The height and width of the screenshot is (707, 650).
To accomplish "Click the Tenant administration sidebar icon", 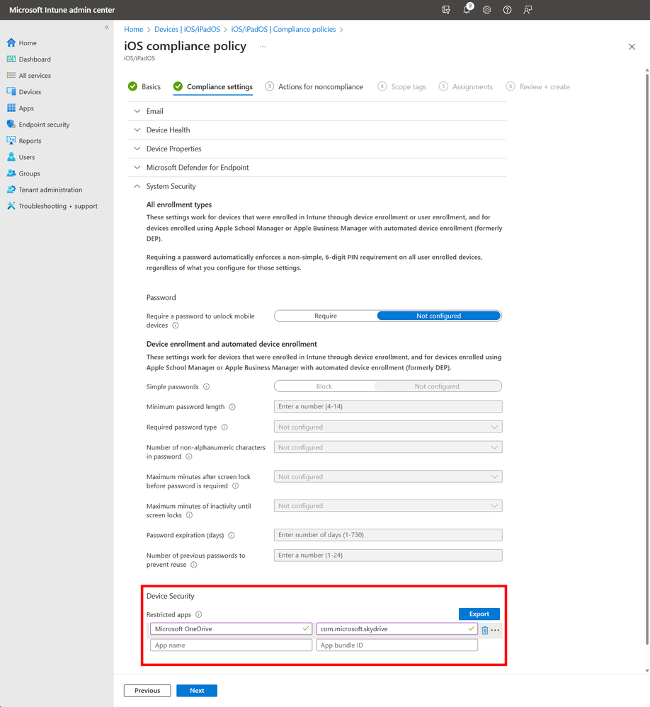I will [x=11, y=190].
